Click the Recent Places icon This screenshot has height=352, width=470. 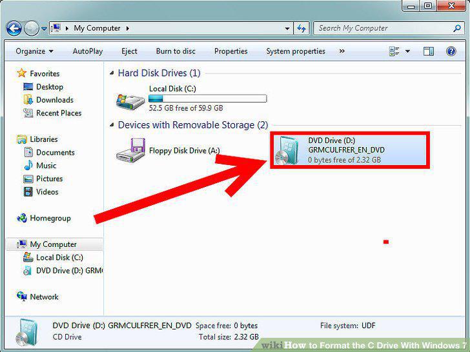[x=28, y=113]
